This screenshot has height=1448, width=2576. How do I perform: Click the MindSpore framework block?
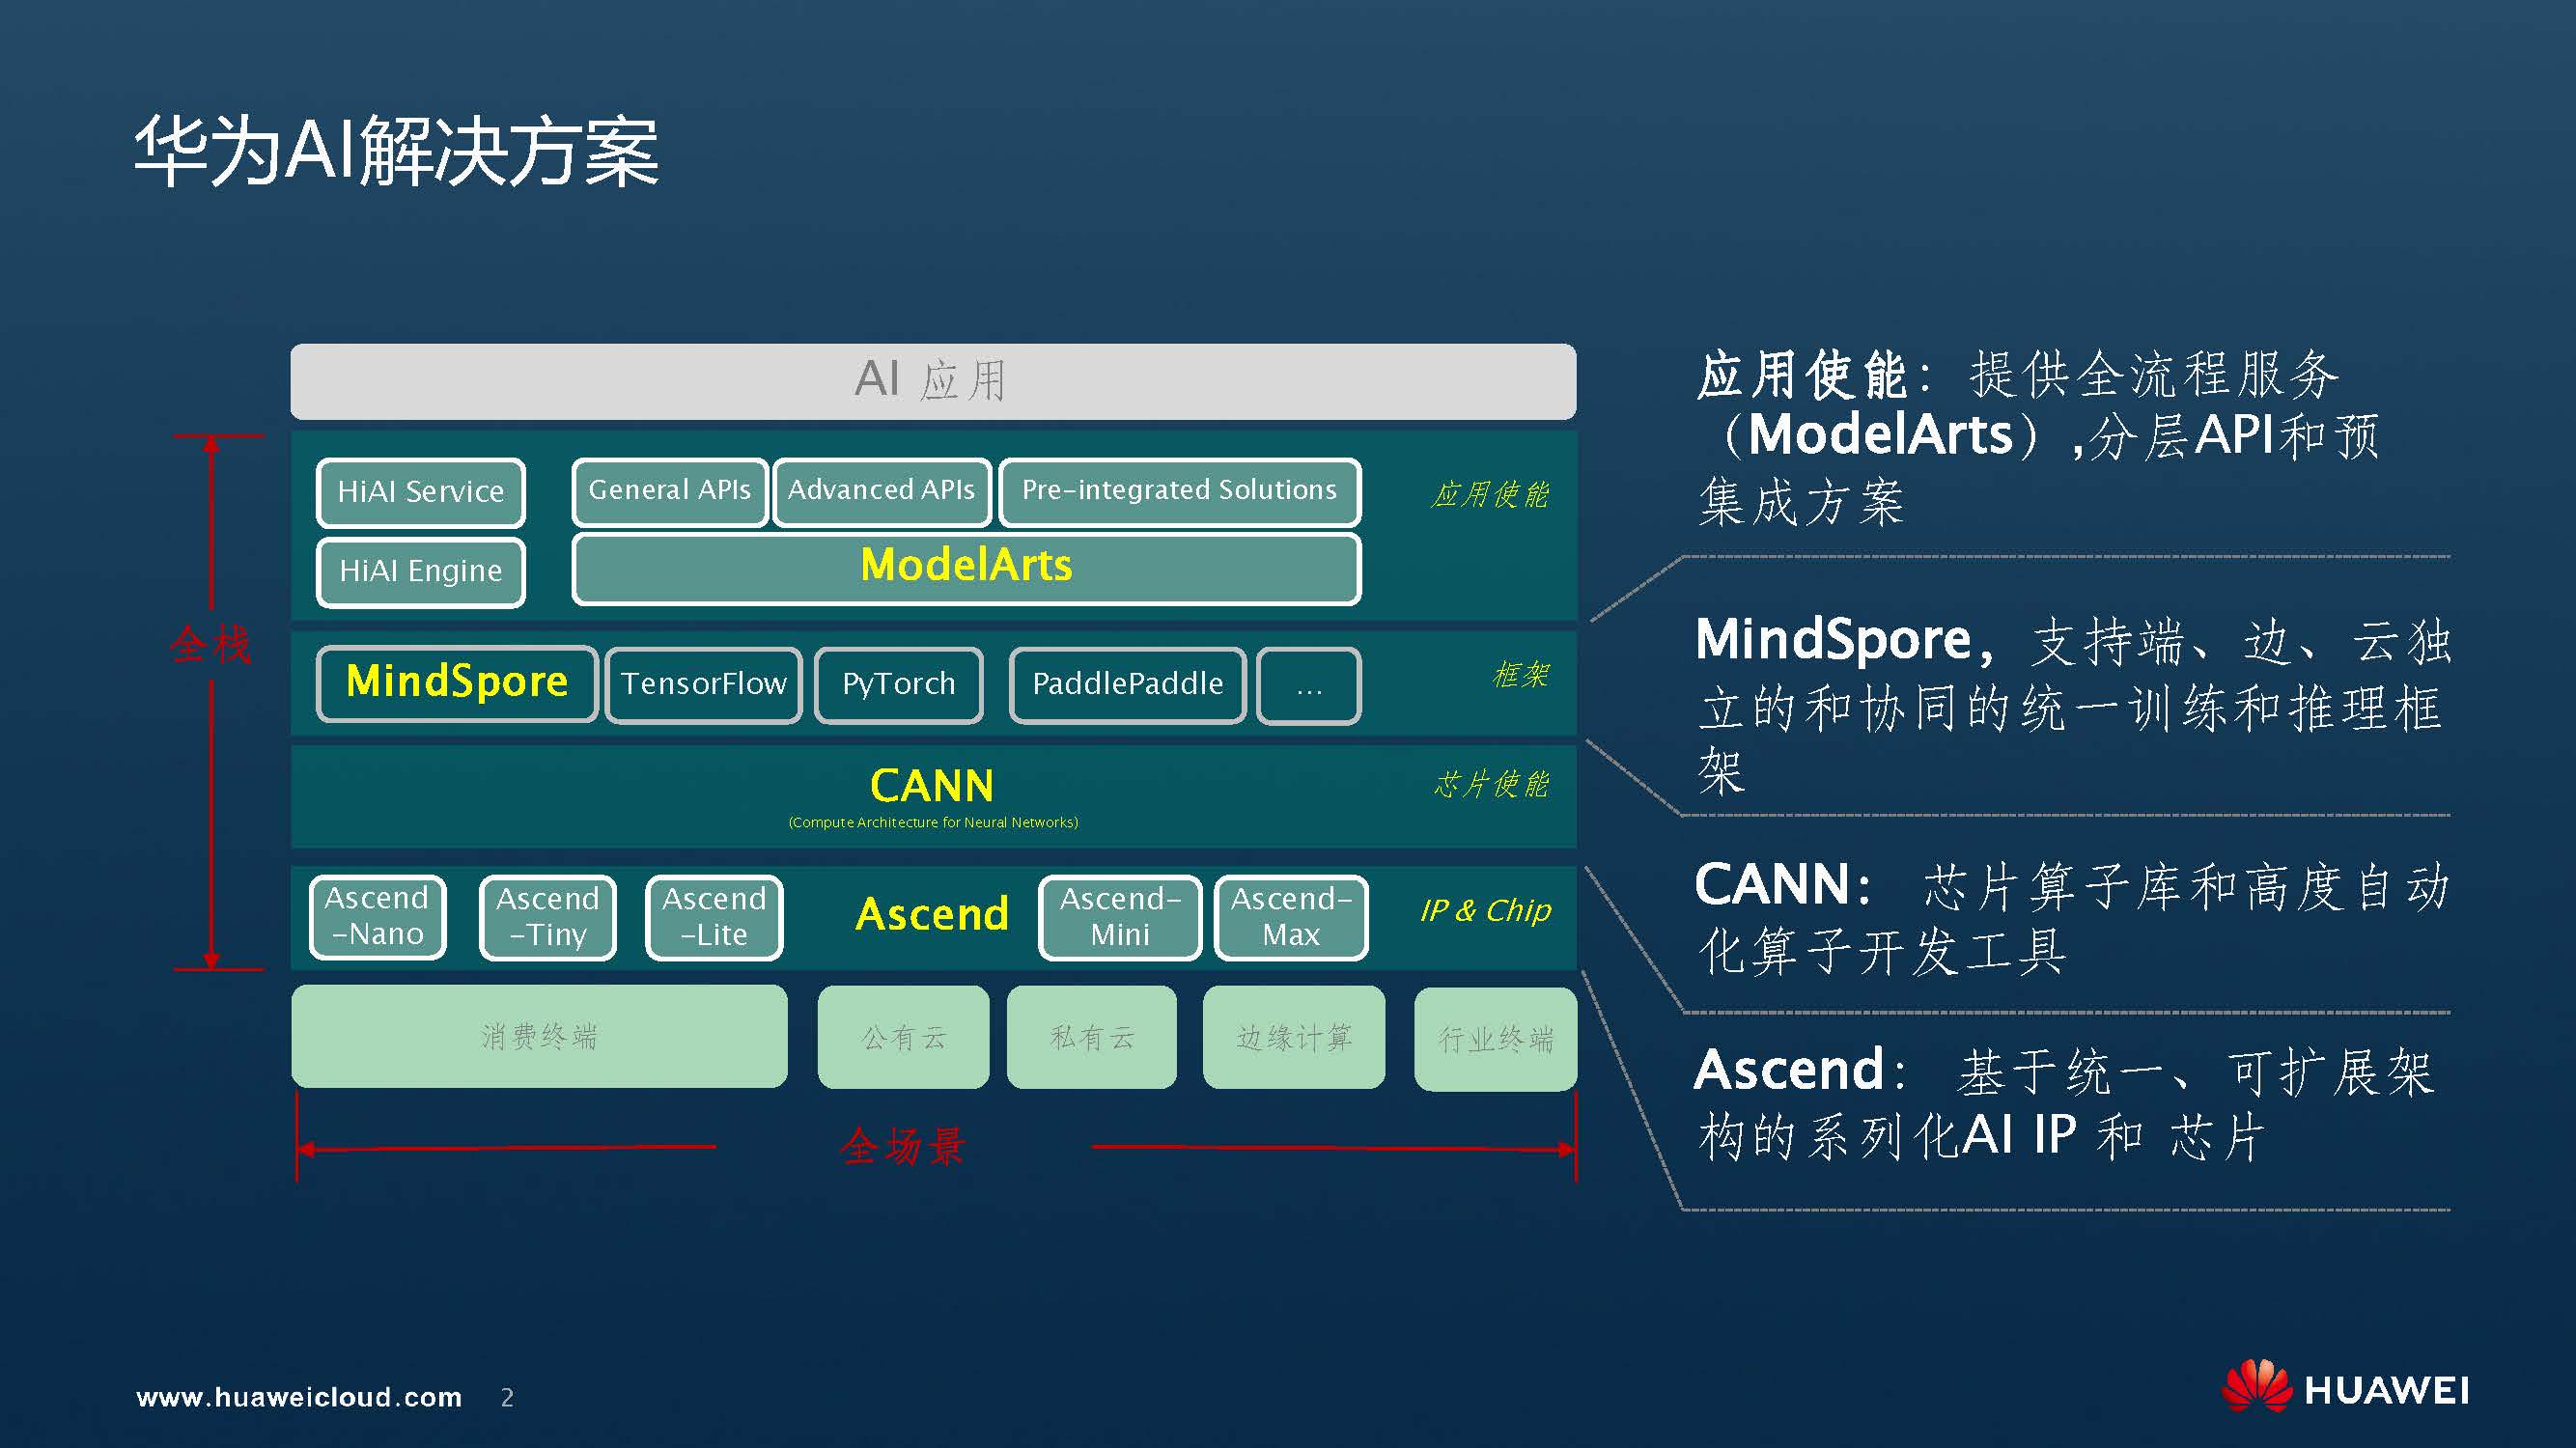point(458,683)
